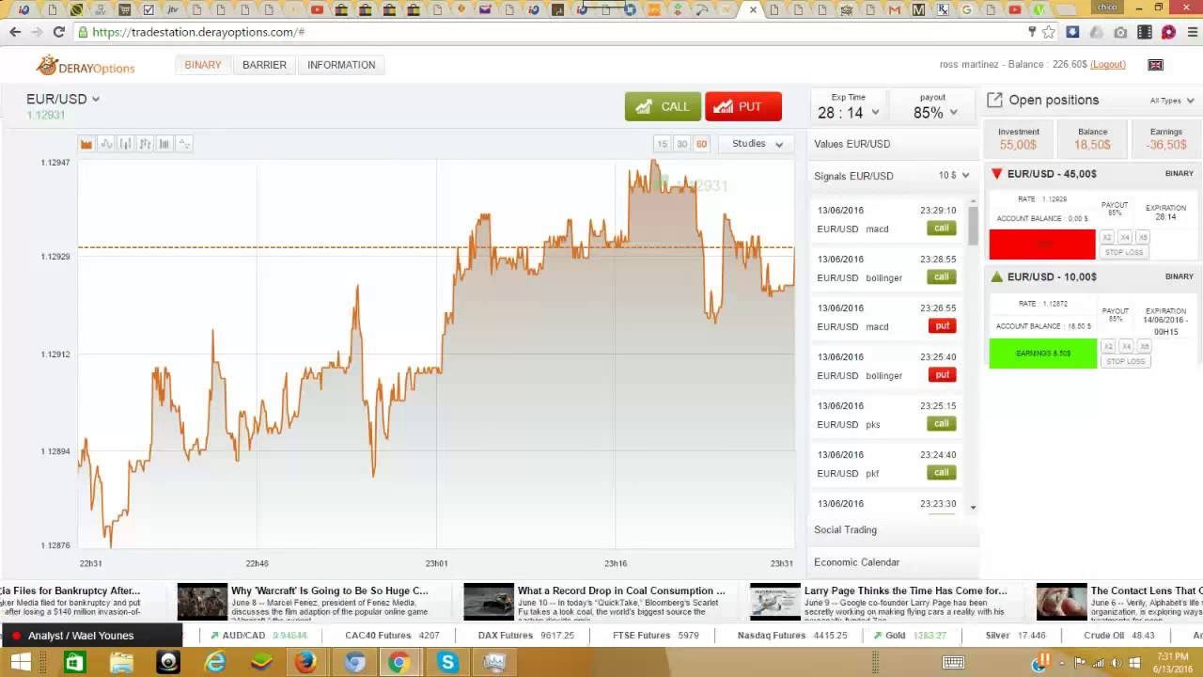Viewport: 1203px width, 677px height.
Task: Switch to the BINARY tab
Action: pos(203,65)
